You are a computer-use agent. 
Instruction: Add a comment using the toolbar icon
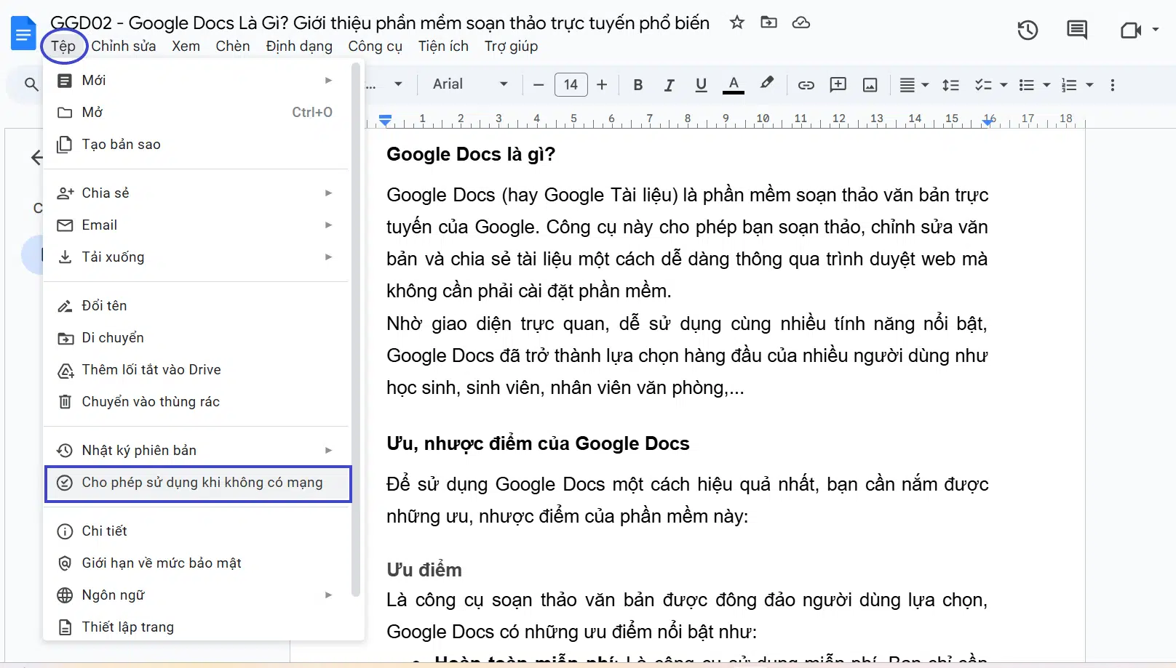pyautogui.click(x=838, y=85)
